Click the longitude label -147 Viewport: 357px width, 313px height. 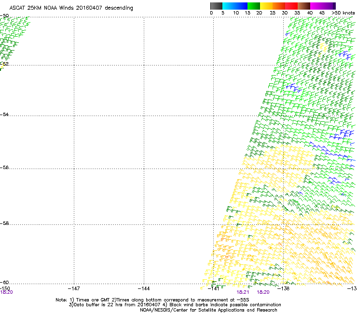coord(74,288)
